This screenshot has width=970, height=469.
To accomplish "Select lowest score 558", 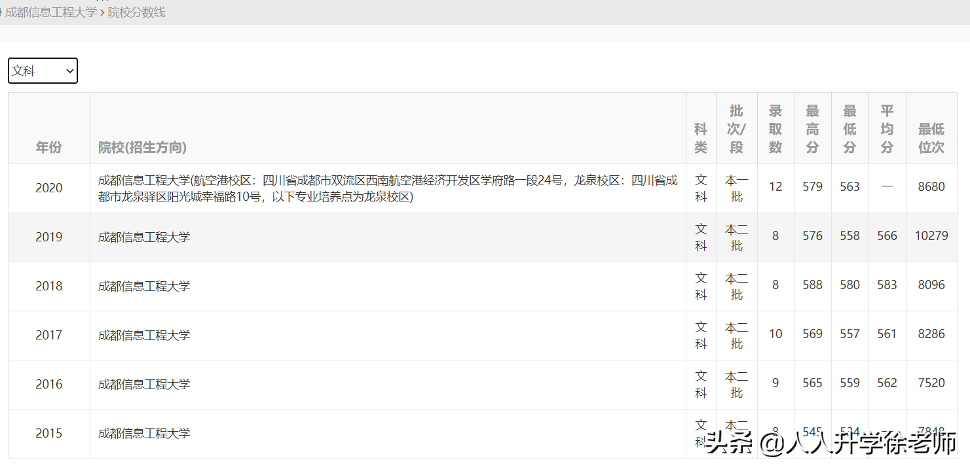I will (849, 235).
